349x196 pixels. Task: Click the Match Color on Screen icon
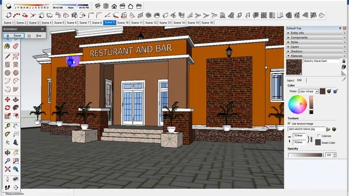point(335,91)
